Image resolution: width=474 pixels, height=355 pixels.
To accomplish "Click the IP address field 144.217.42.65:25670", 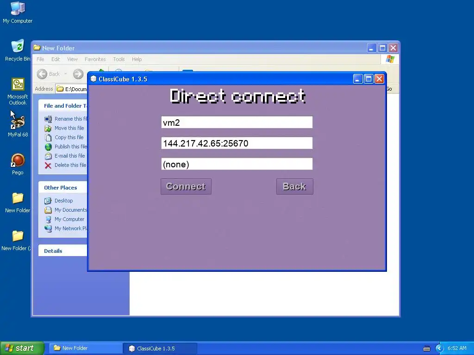I will [x=237, y=143].
